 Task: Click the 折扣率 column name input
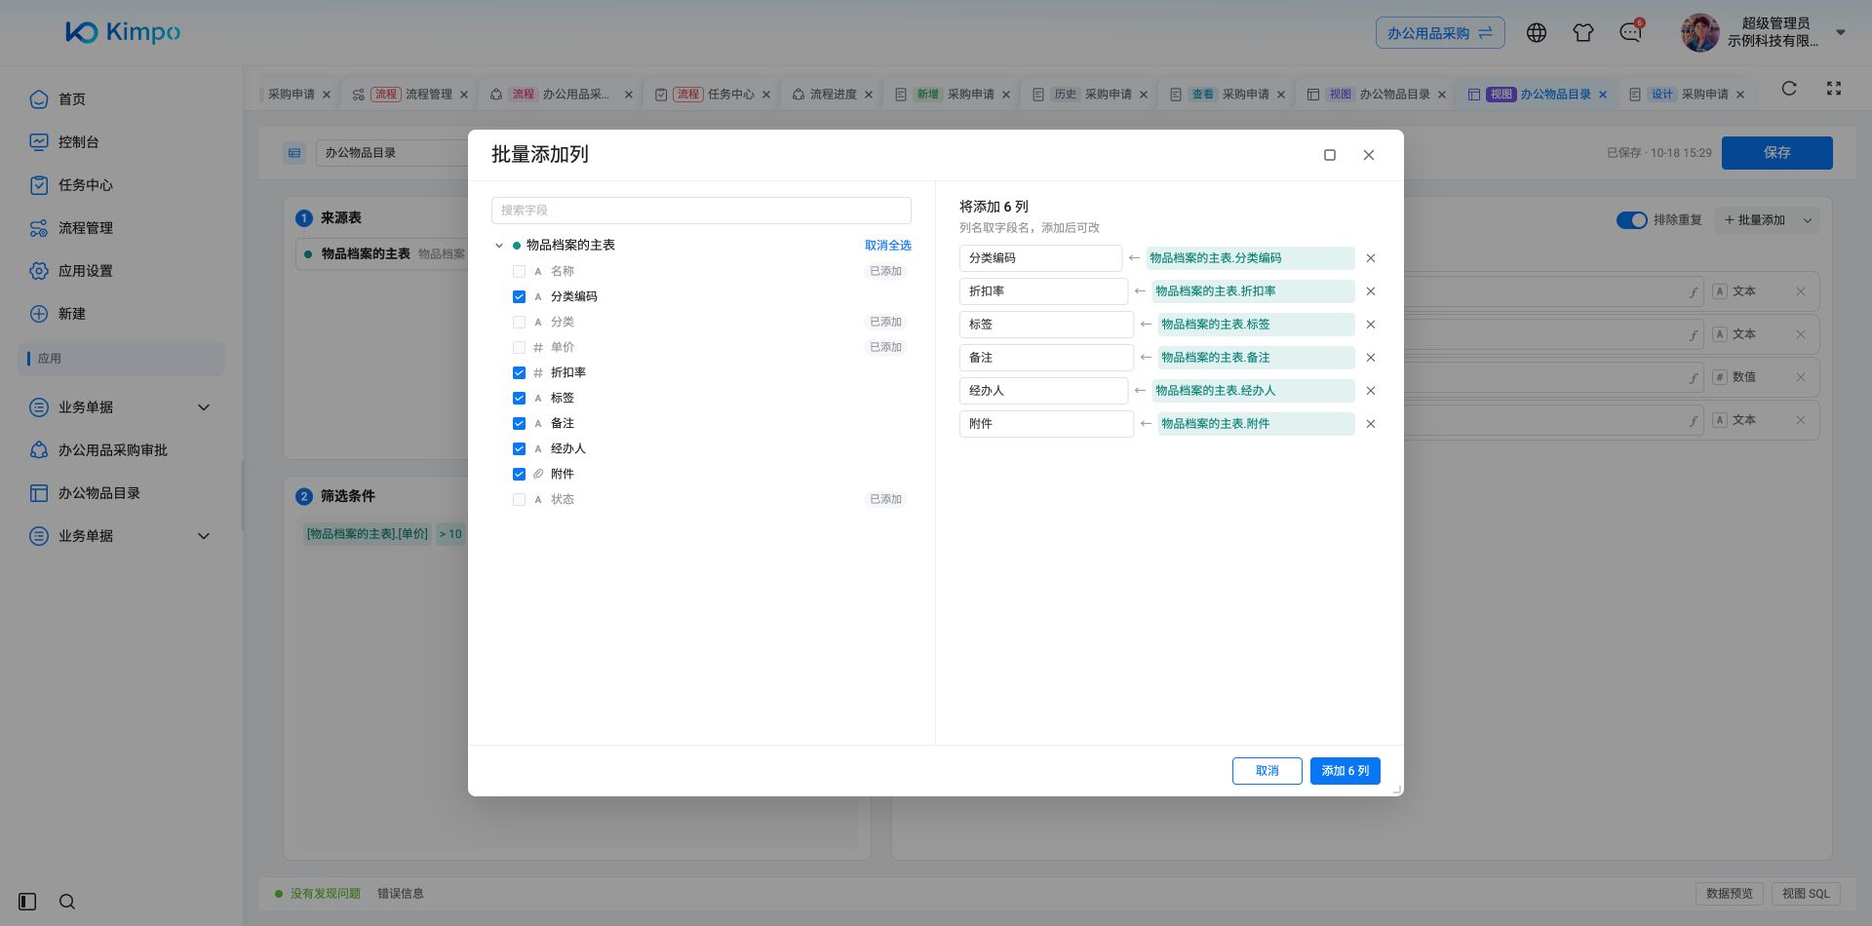click(1043, 291)
